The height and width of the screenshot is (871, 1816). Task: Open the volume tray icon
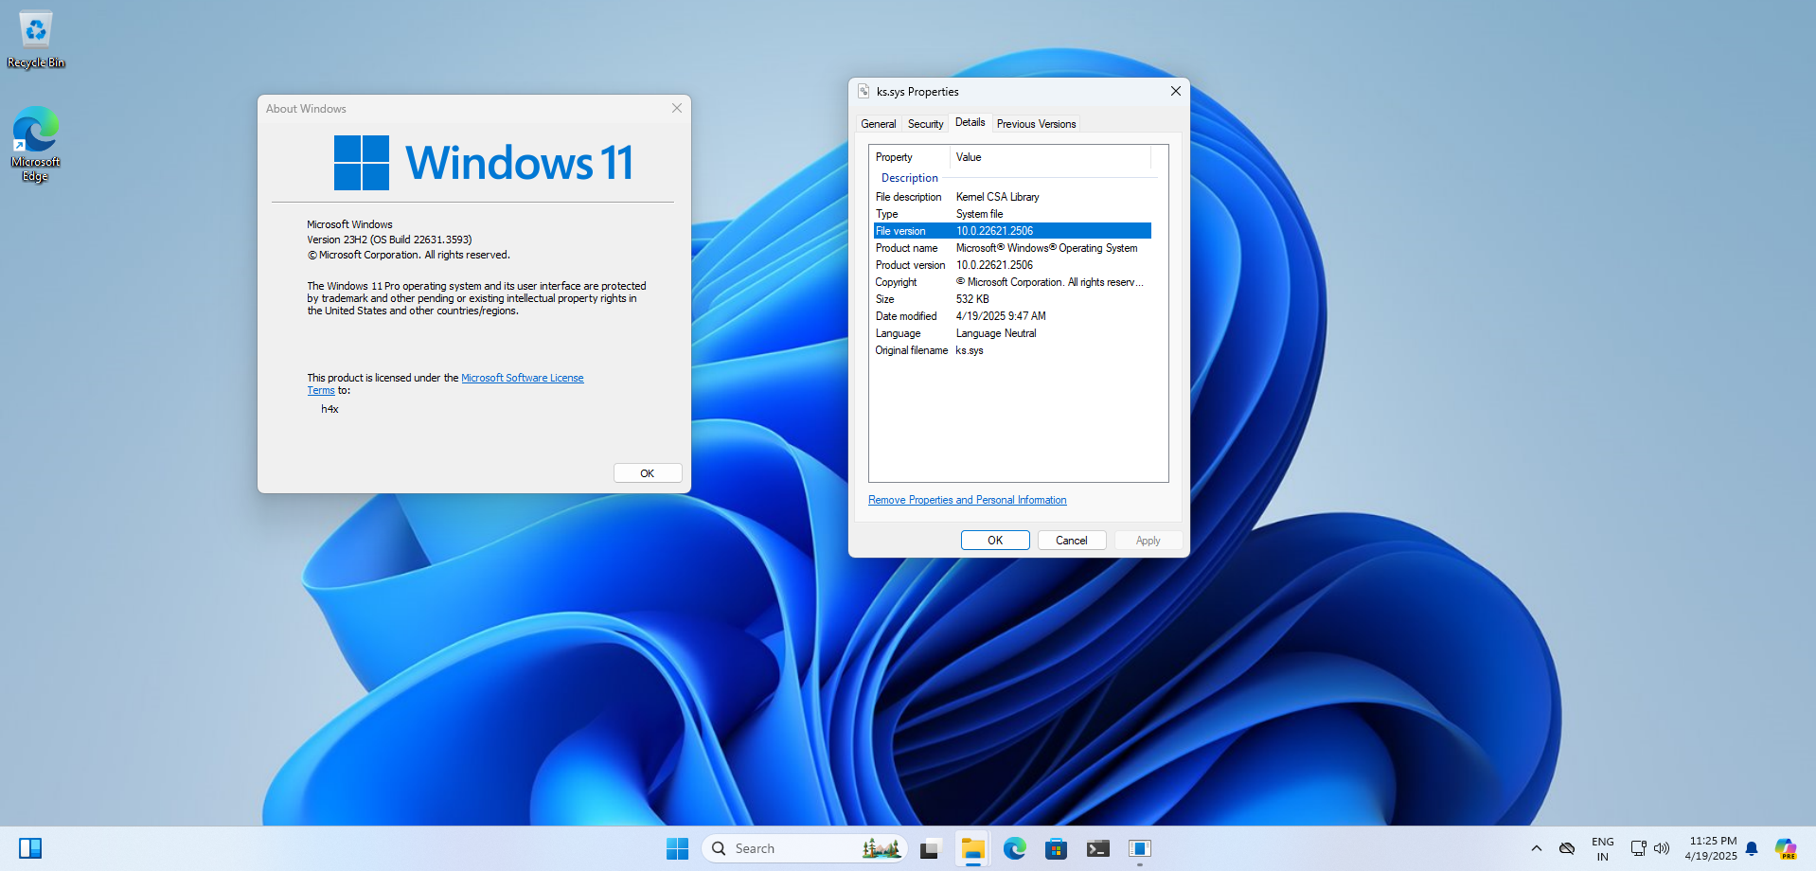coord(1662,848)
